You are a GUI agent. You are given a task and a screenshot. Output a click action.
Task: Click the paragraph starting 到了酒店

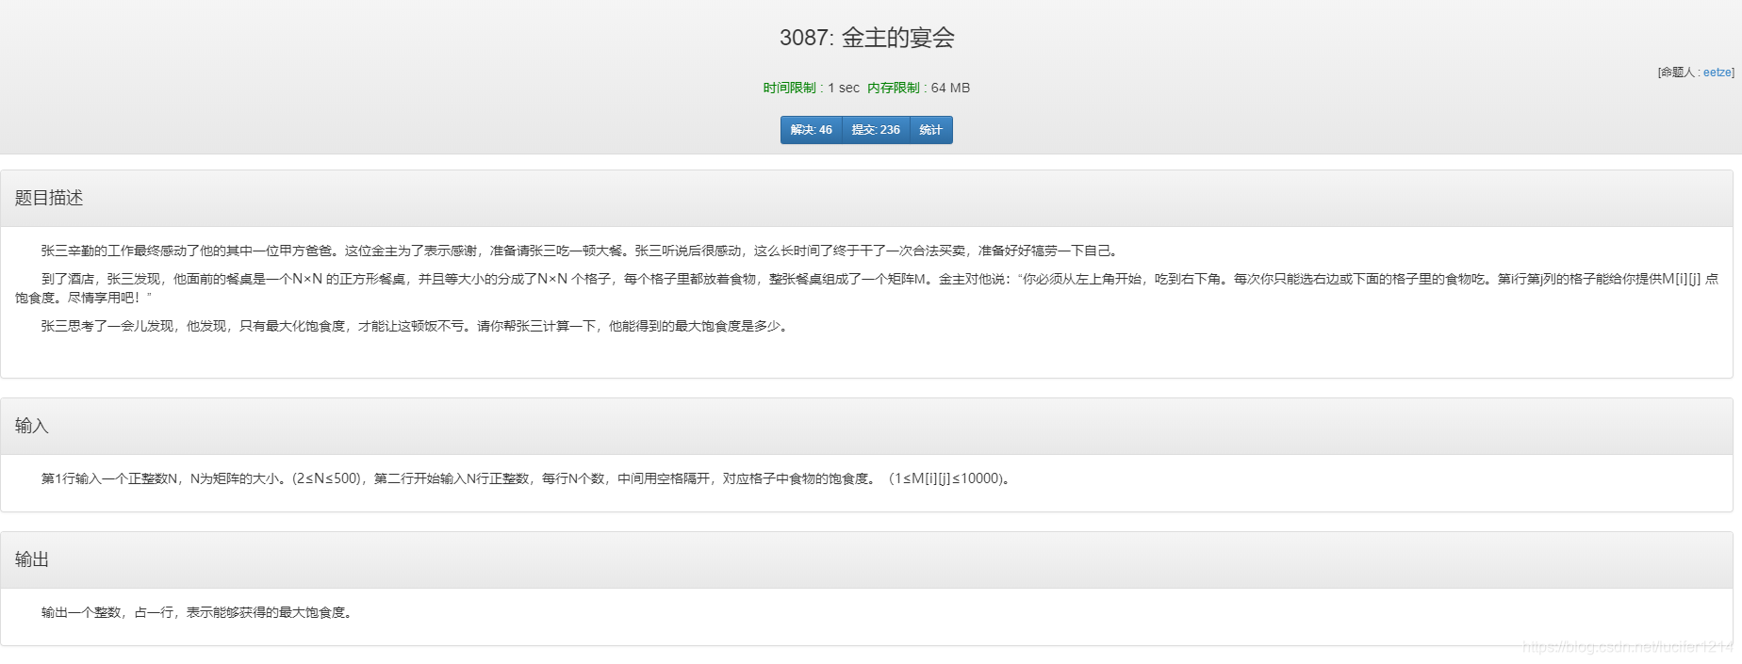coord(866,288)
